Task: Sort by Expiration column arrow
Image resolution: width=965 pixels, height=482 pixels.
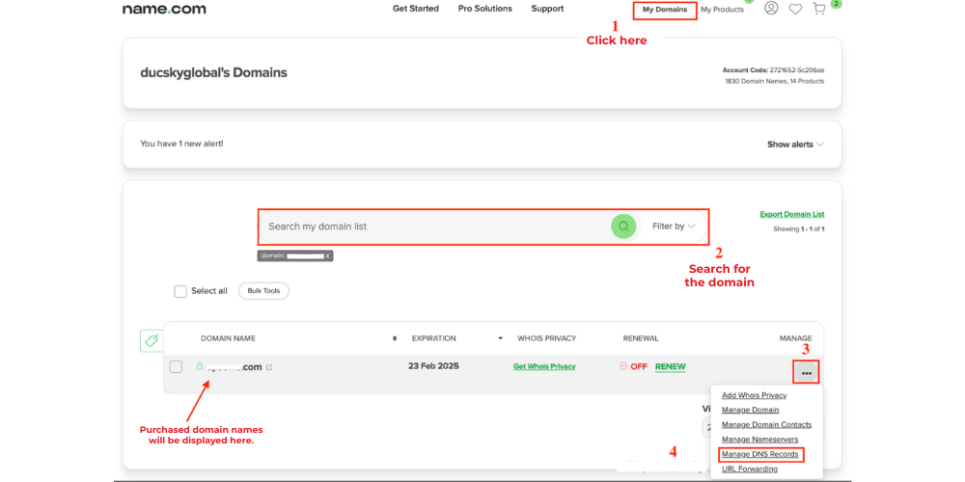Action: click(x=500, y=338)
